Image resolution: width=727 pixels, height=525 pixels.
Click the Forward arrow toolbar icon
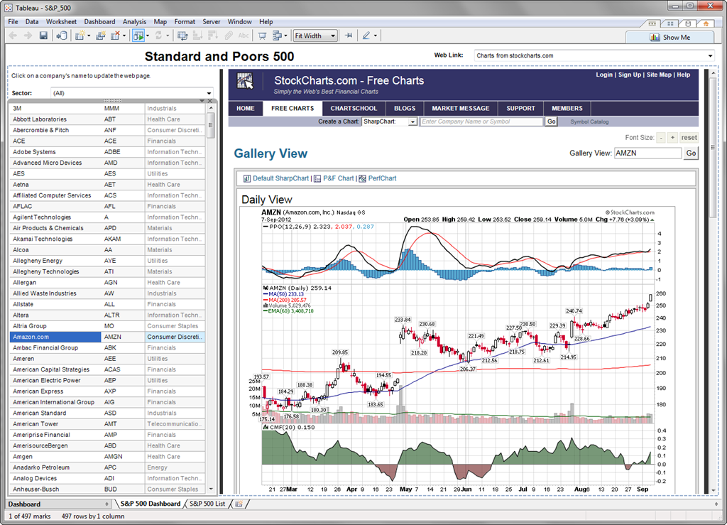tap(28, 36)
